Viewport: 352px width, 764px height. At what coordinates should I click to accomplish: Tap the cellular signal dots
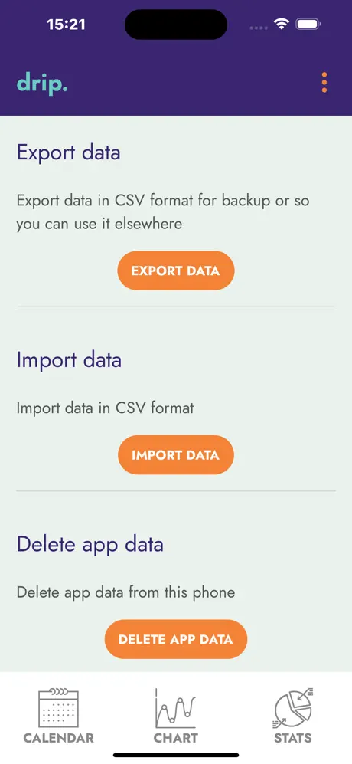[x=259, y=28]
